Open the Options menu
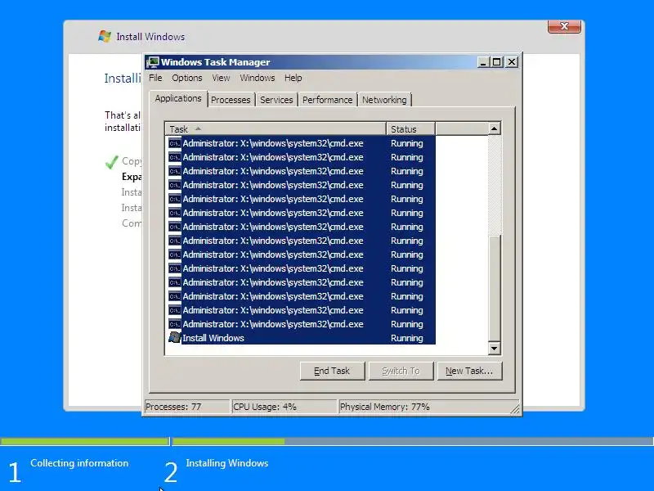This screenshot has width=654, height=491. pyautogui.click(x=187, y=78)
